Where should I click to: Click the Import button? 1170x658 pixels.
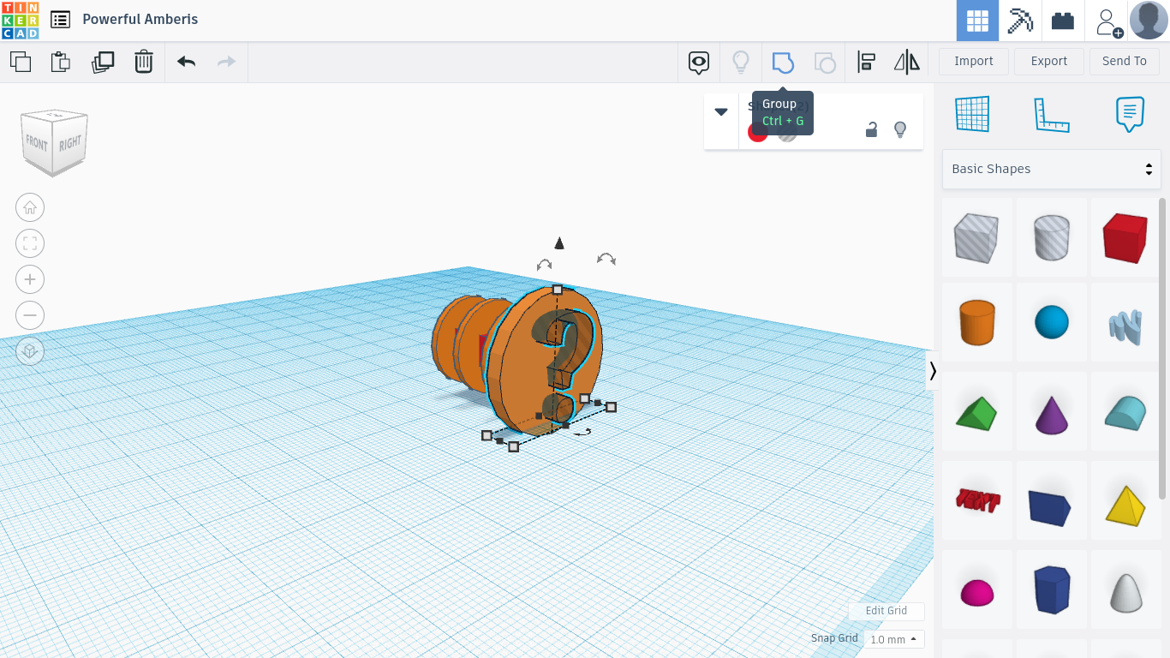(974, 62)
